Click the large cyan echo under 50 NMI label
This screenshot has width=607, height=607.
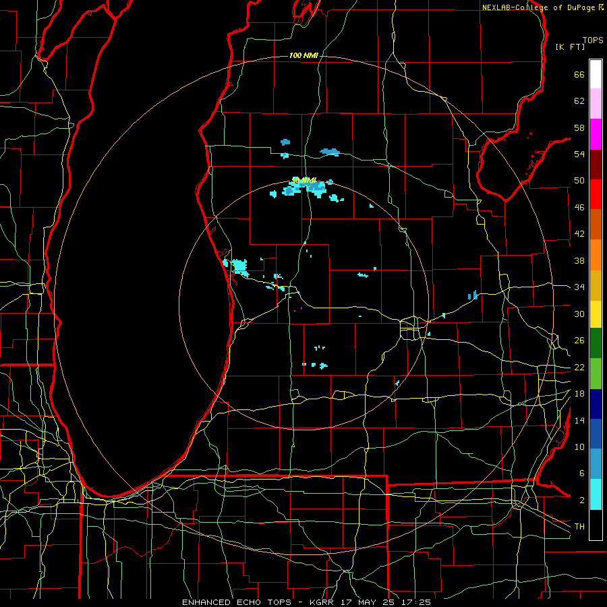(x=304, y=189)
